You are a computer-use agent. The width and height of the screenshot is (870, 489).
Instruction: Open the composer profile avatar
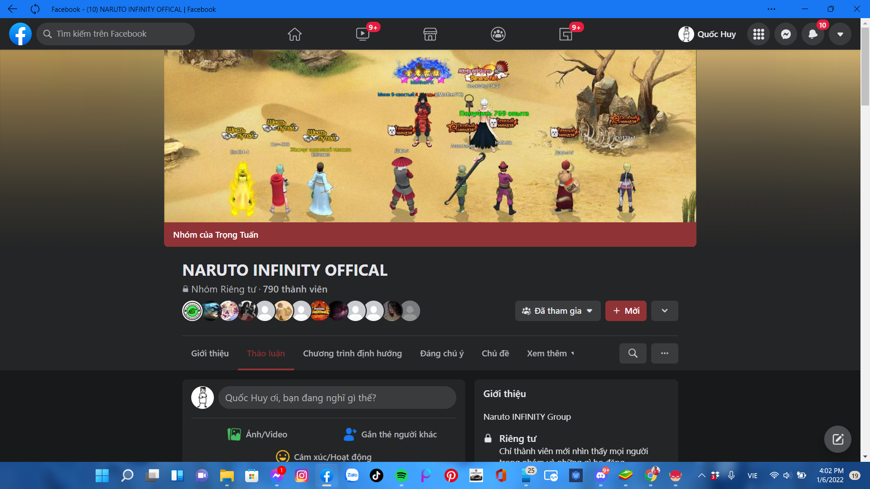click(x=203, y=398)
